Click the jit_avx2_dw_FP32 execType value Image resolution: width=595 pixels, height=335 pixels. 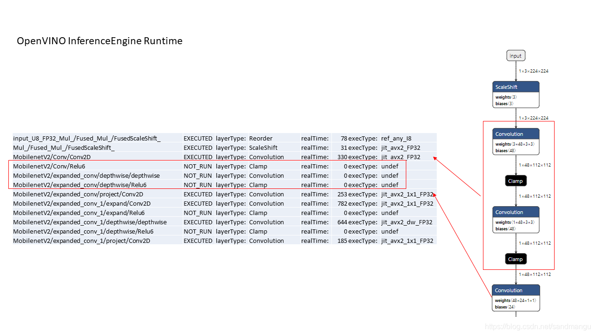point(407,222)
